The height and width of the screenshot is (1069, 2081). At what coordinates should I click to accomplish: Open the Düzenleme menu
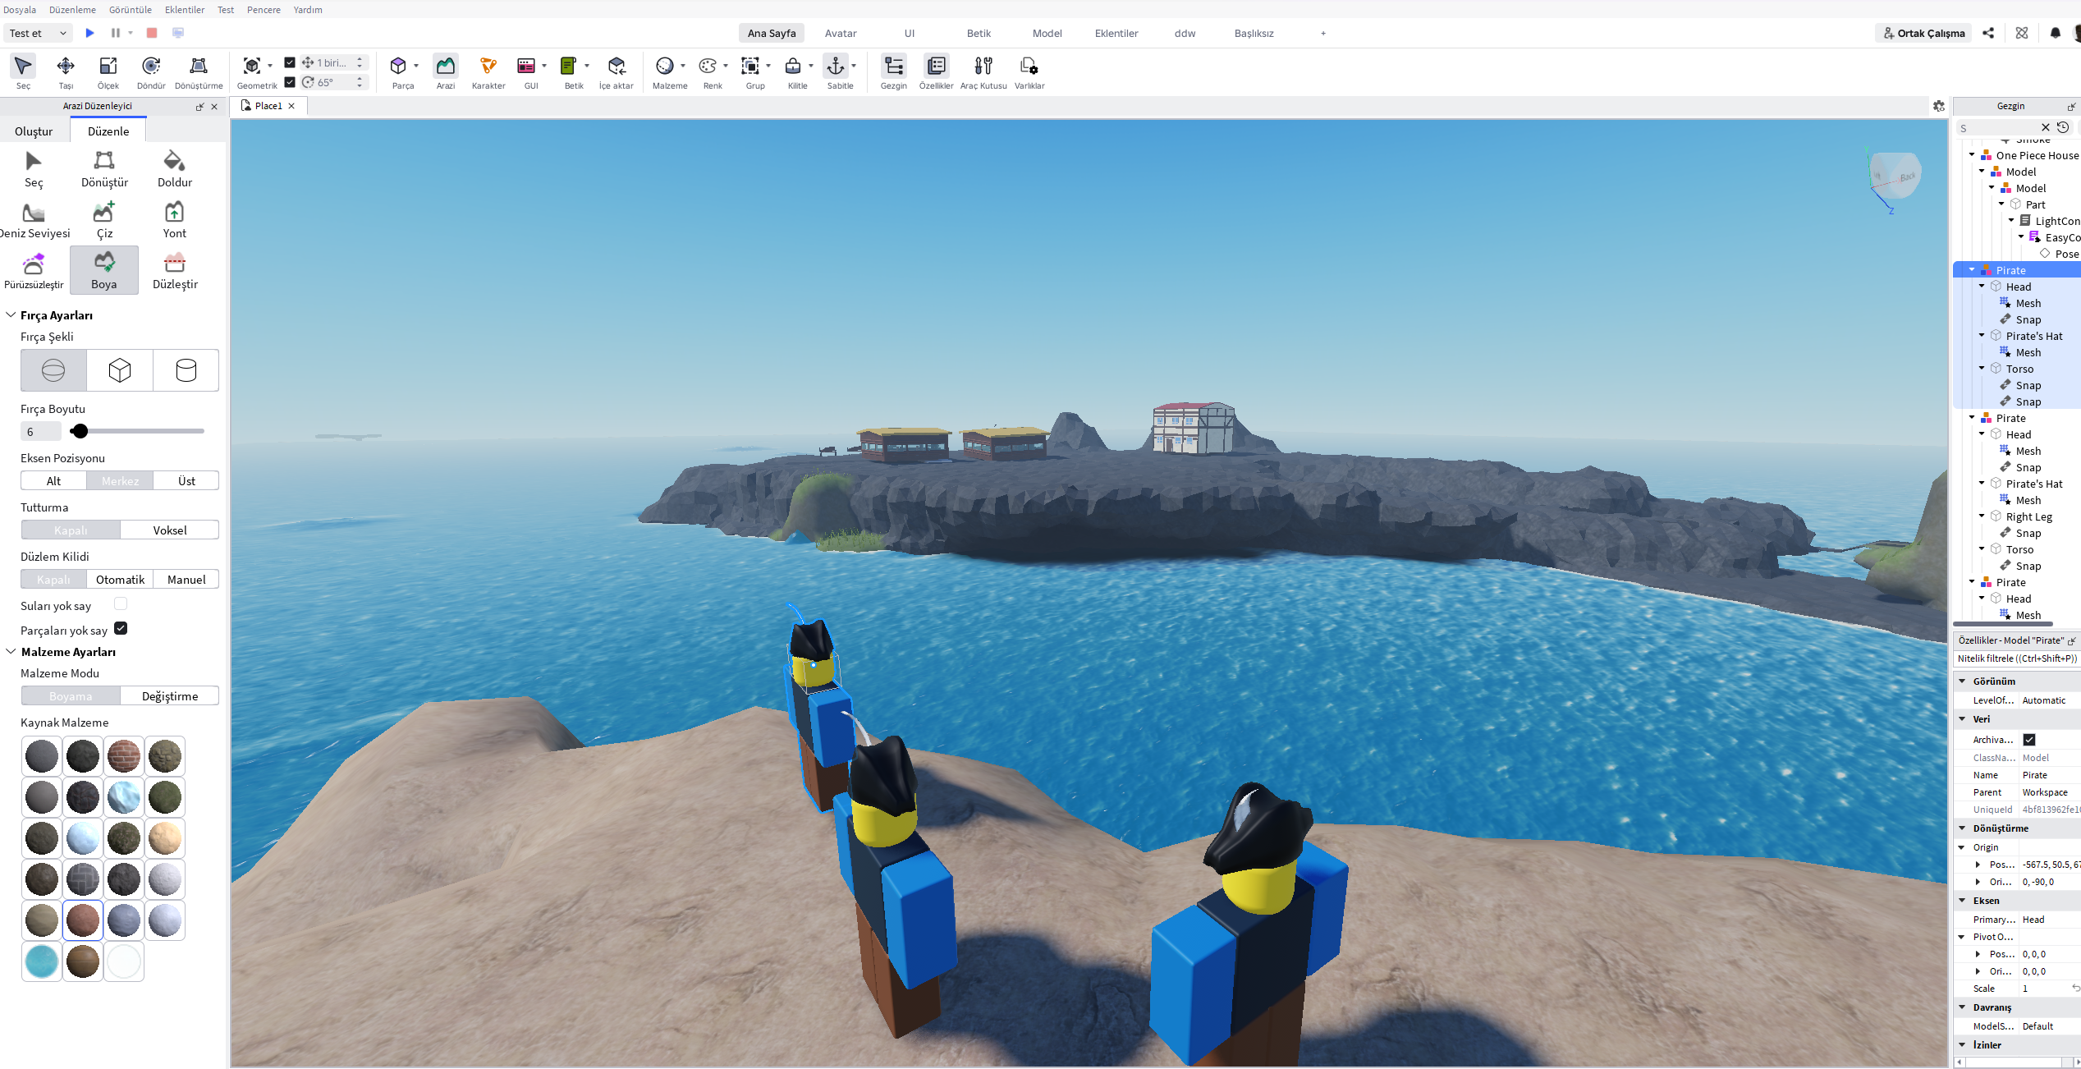(x=72, y=10)
